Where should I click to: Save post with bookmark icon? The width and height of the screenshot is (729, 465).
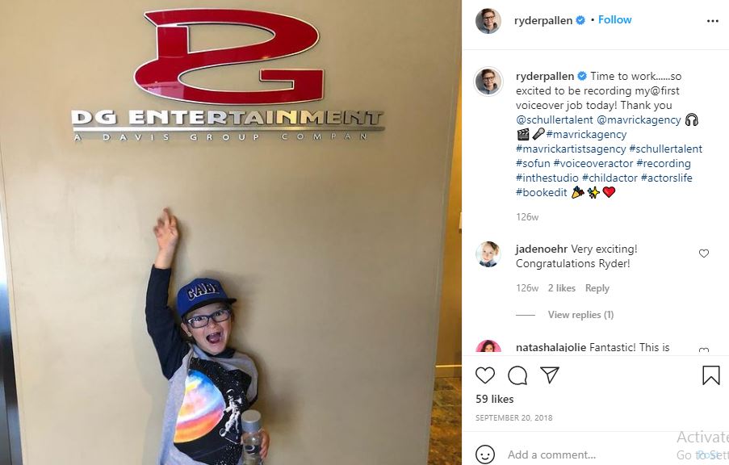click(x=711, y=375)
